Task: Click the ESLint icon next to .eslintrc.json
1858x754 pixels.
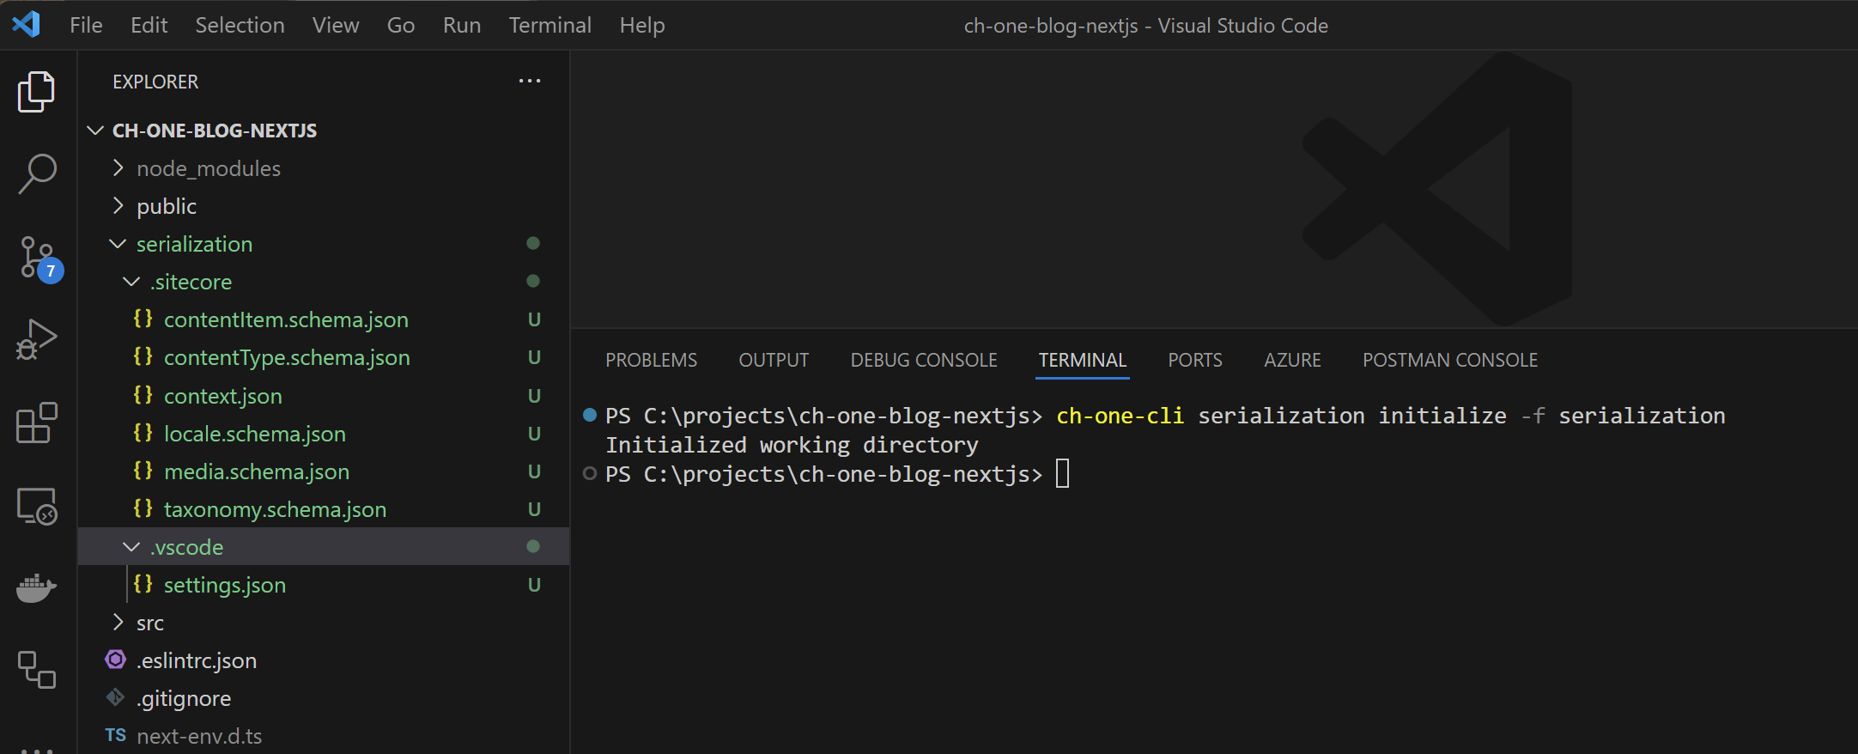Action: (x=115, y=660)
